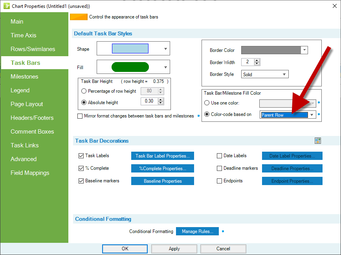Click the percentage of row height field

click(x=149, y=91)
